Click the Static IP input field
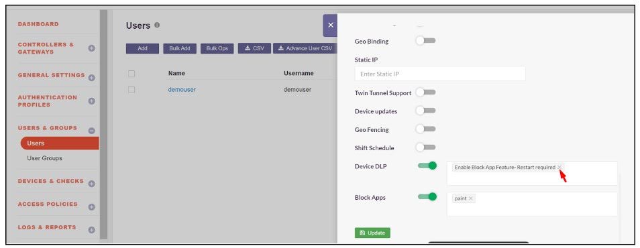Screen dimensions: 640x248 [x=440, y=74]
